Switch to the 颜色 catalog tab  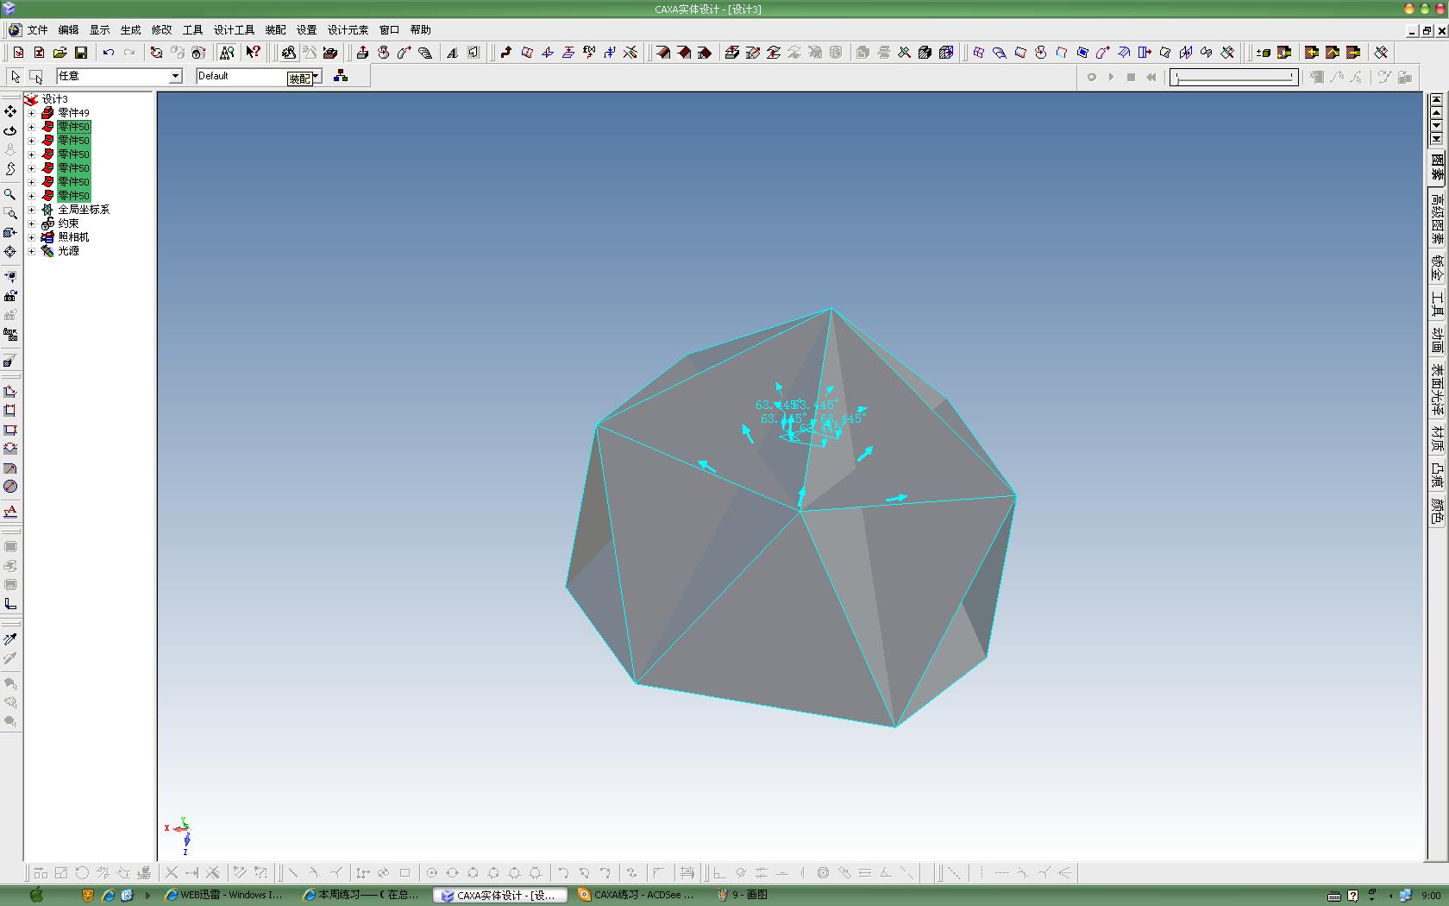click(x=1437, y=511)
